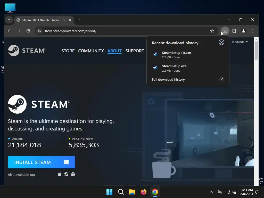Click the Steam logo in site header

[27, 51]
